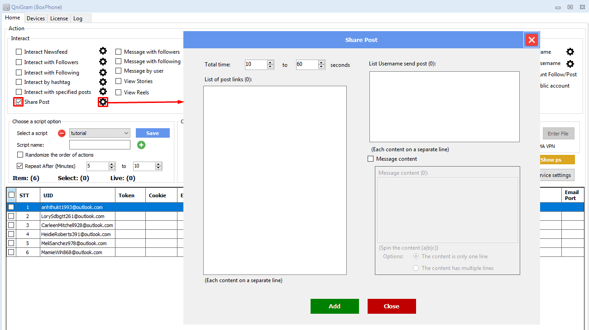The image size is (589, 330).
Task: Close the Share Post dialog with red X
Action: 532,40
